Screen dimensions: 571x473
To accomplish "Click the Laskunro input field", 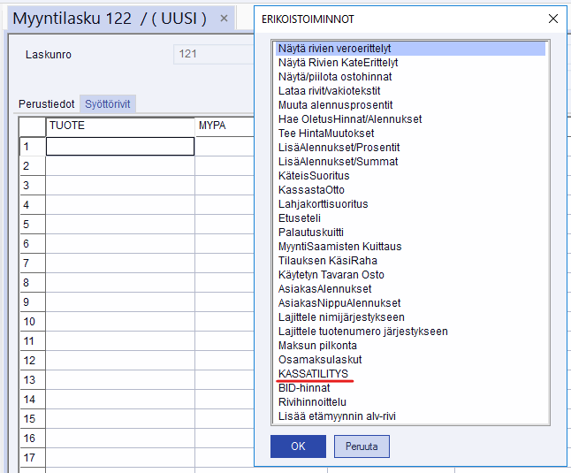I will coord(212,55).
